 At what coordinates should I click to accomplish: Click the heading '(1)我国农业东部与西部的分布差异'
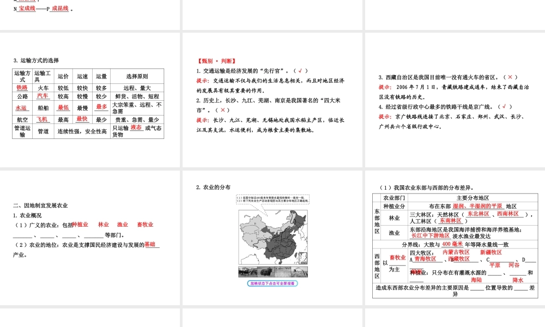427,187
